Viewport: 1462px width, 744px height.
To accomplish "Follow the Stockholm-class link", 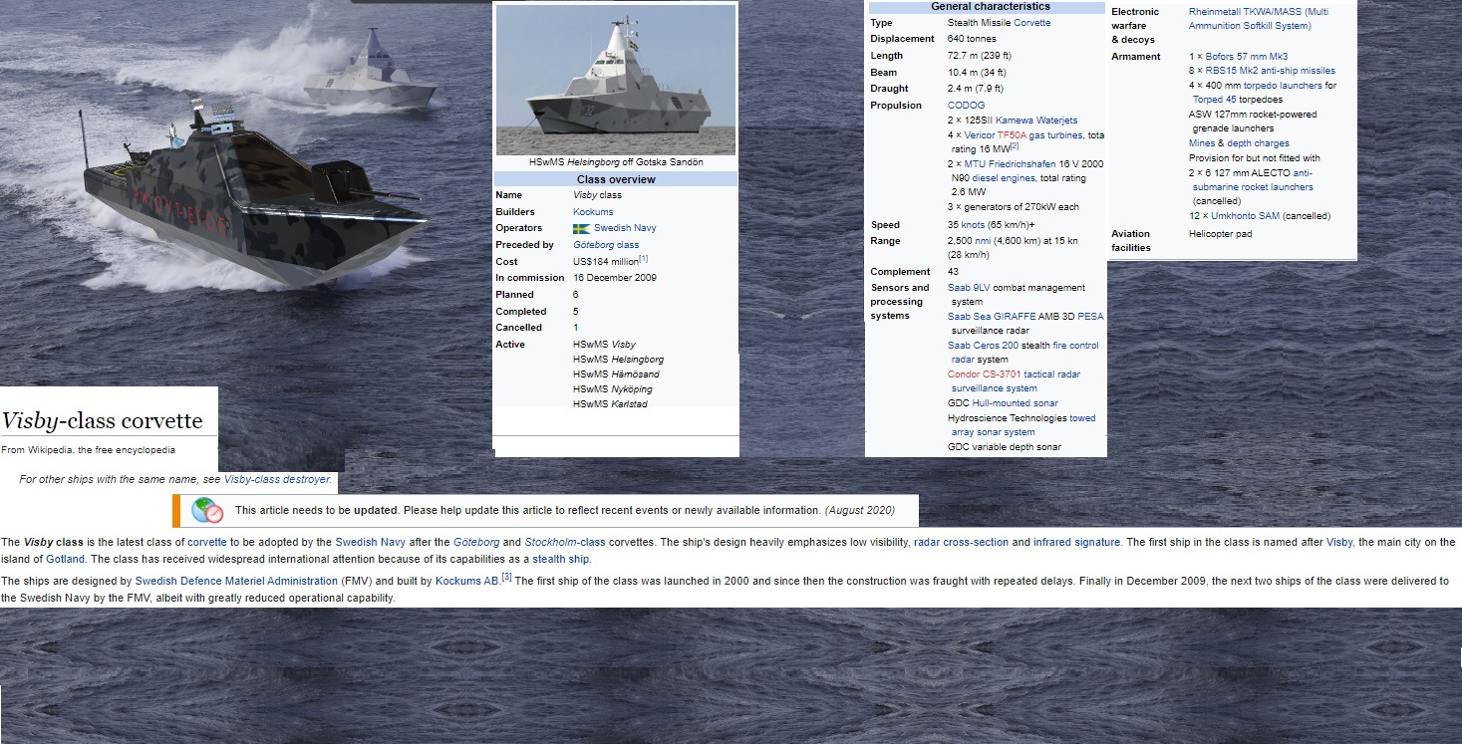I will coord(565,543).
